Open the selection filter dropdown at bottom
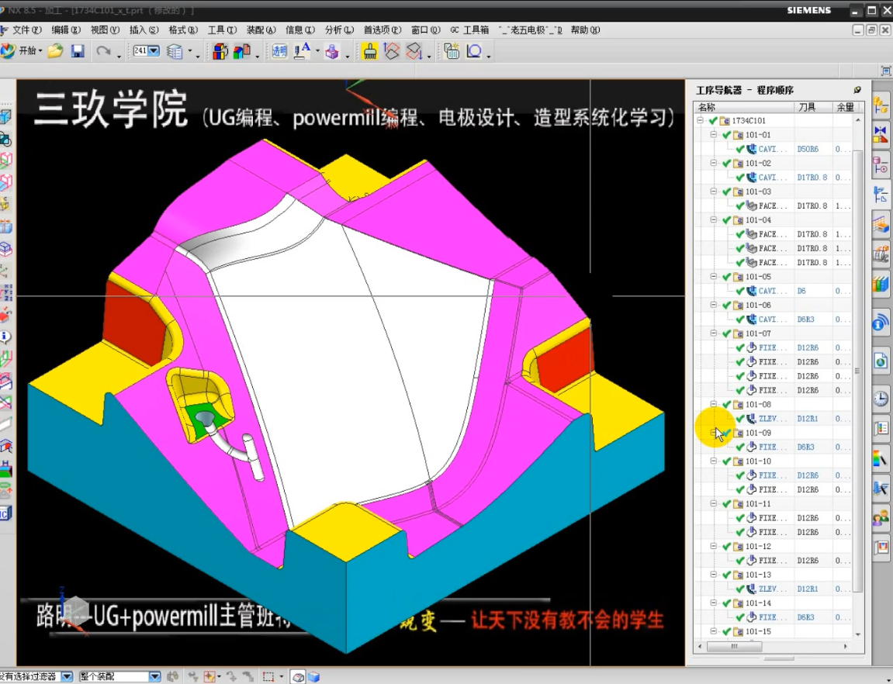The image size is (893, 684). point(67,676)
